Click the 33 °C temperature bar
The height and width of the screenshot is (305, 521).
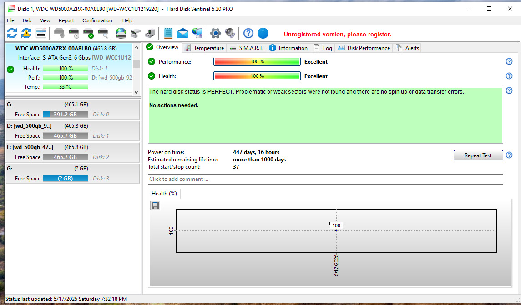pos(66,87)
